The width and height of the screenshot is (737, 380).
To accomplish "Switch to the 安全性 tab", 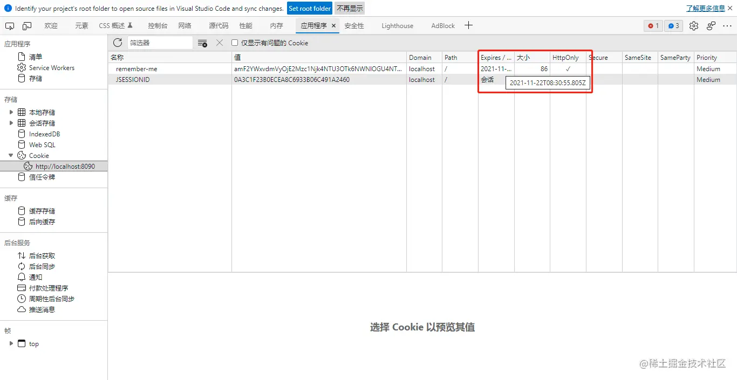I will tap(354, 26).
